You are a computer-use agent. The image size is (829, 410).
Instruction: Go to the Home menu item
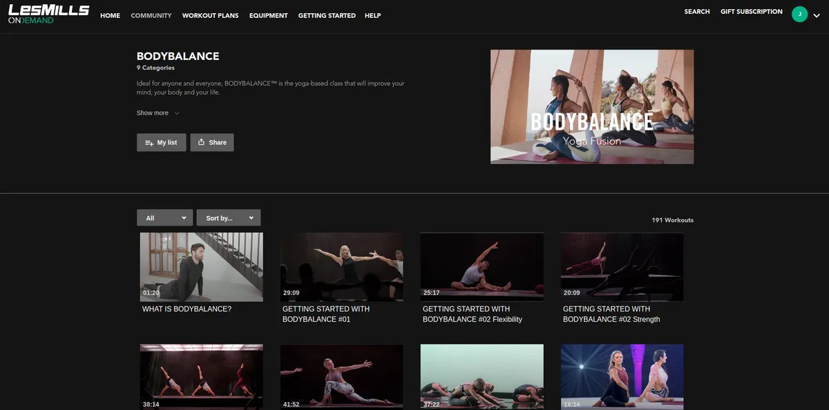coord(110,15)
